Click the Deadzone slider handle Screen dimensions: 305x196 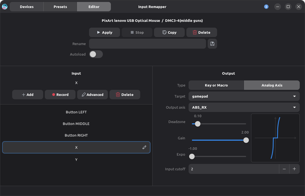197,124
